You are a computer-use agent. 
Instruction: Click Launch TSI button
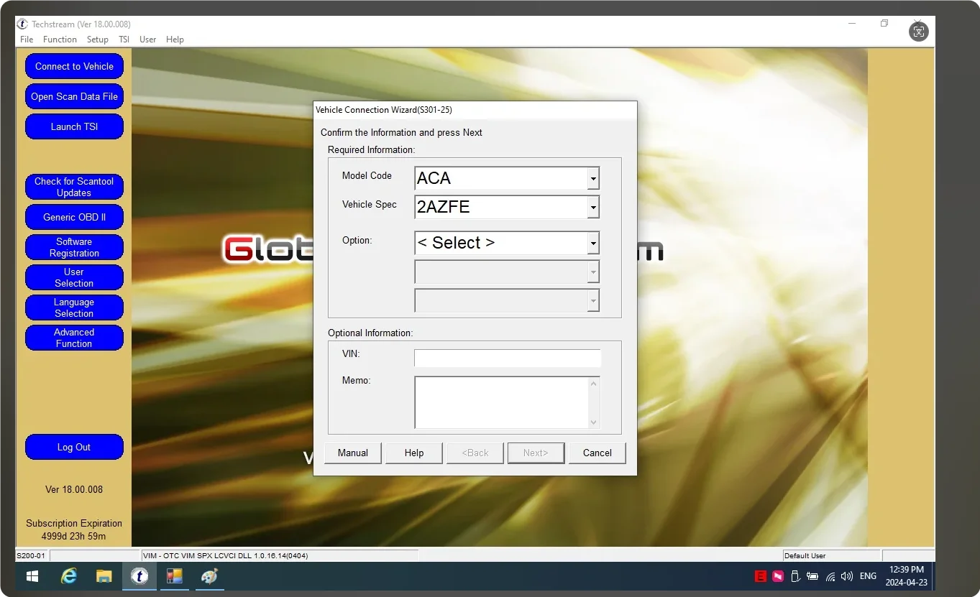(x=74, y=126)
